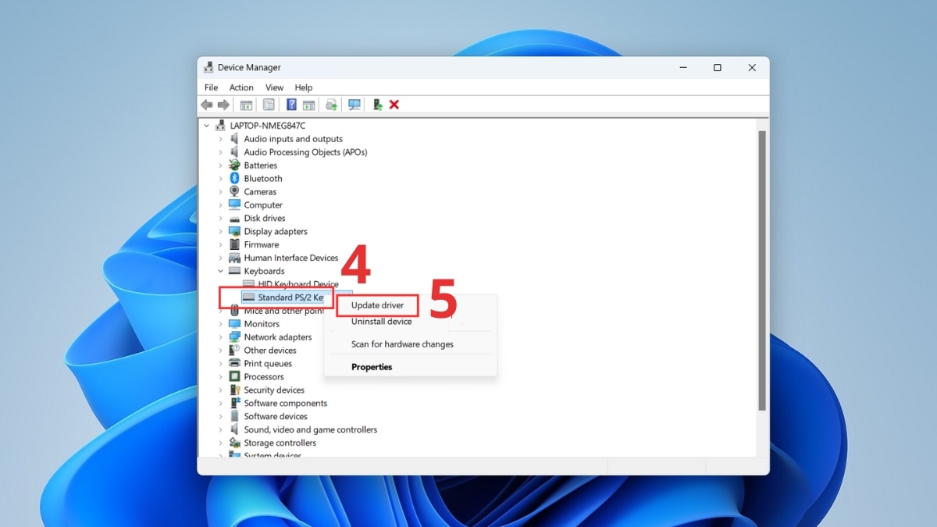Click Uninstall device in the context menu
Image resolution: width=937 pixels, height=527 pixels.
[381, 321]
